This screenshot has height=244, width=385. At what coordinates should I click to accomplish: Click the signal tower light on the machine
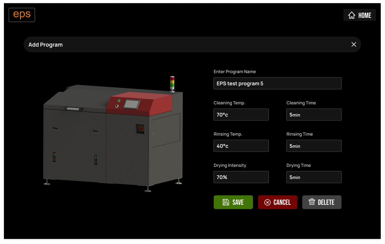point(172,83)
